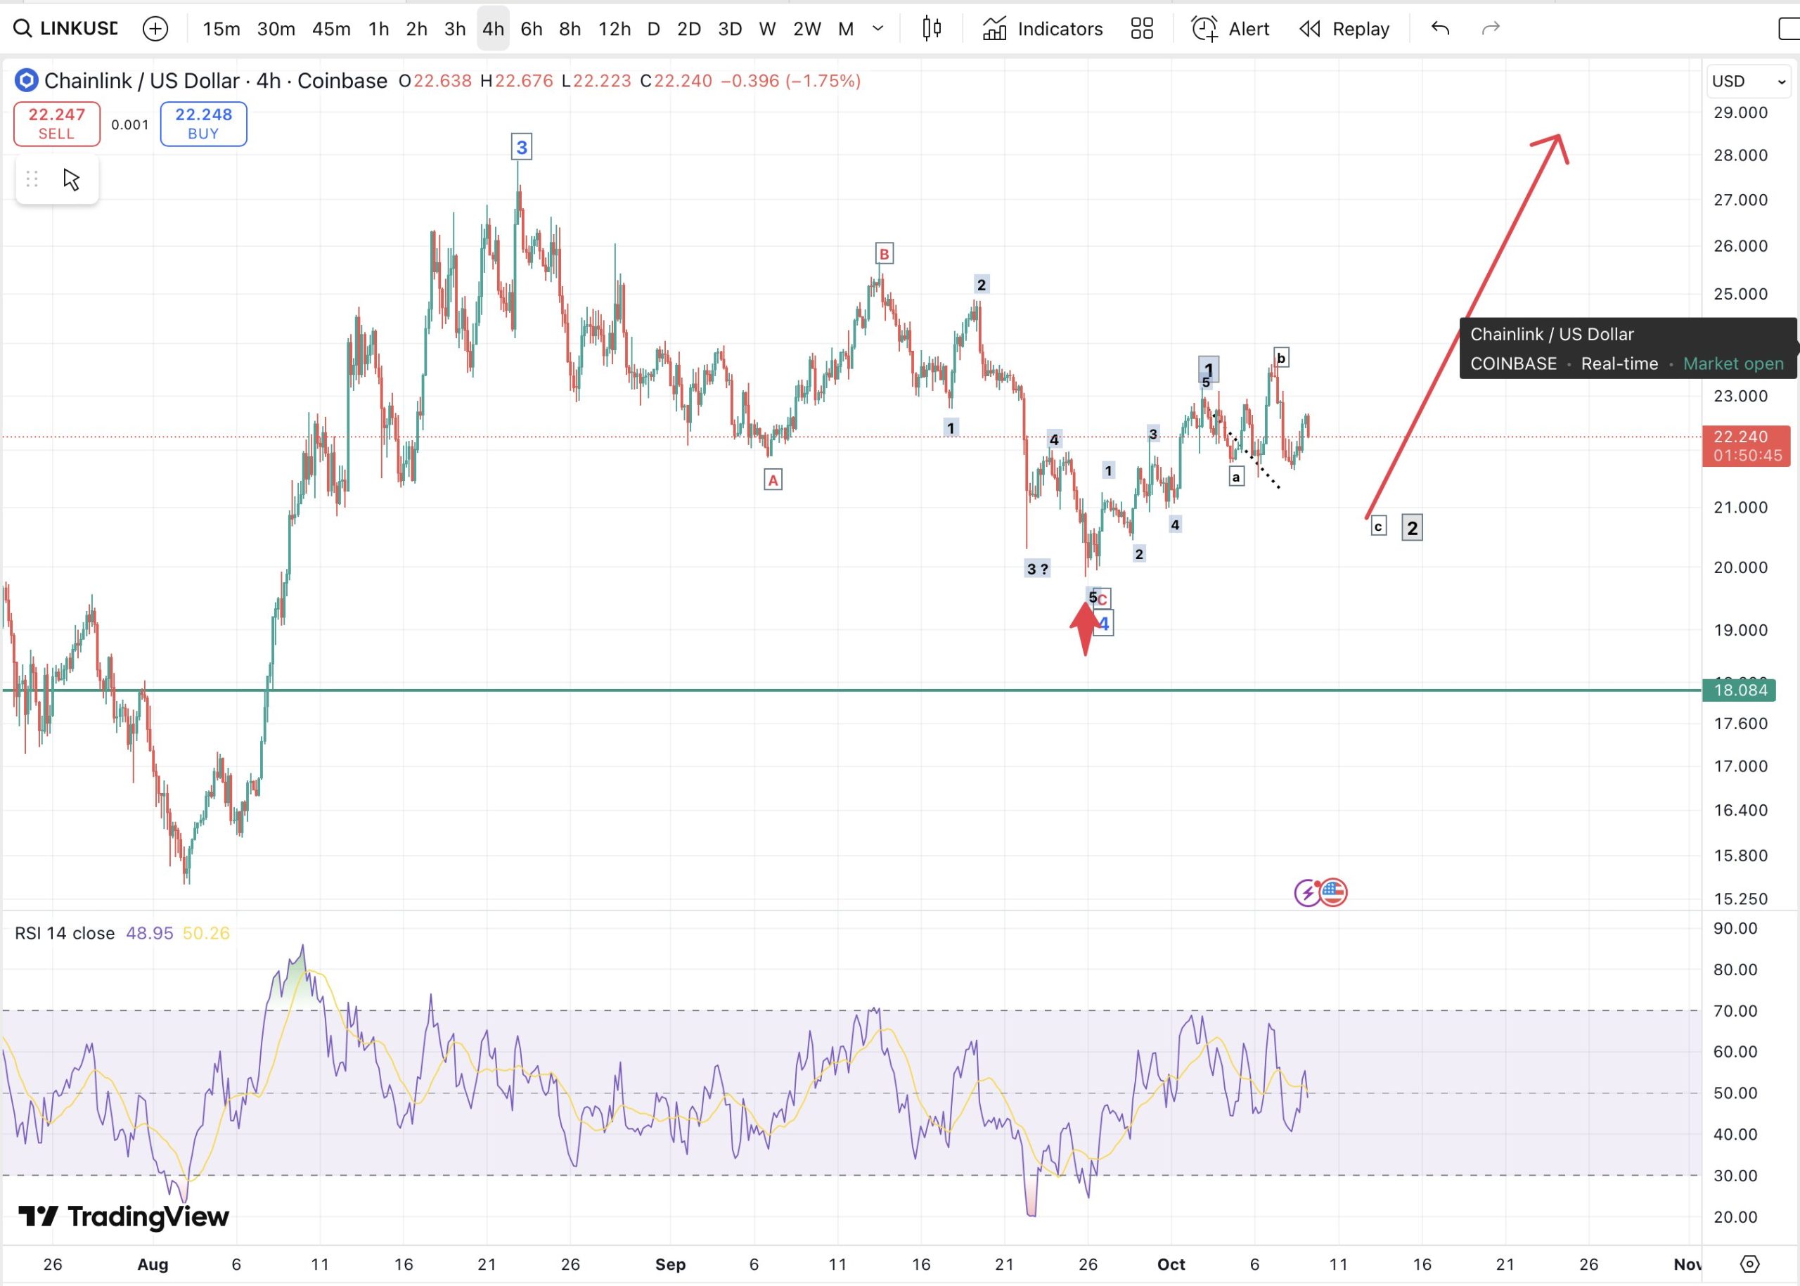1800x1286 pixels.
Task: Undo the last chart action
Action: click(1440, 29)
